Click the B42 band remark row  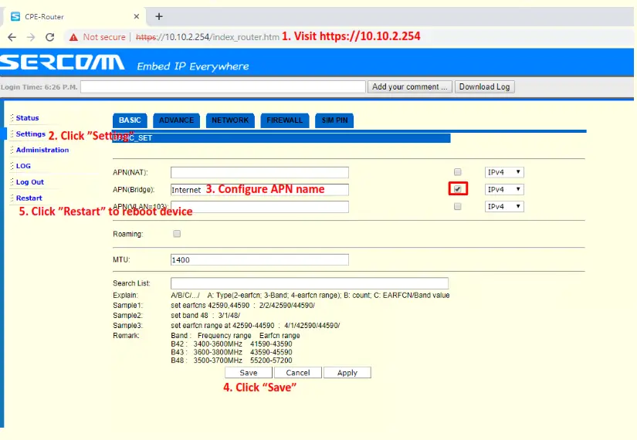[x=232, y=344]
